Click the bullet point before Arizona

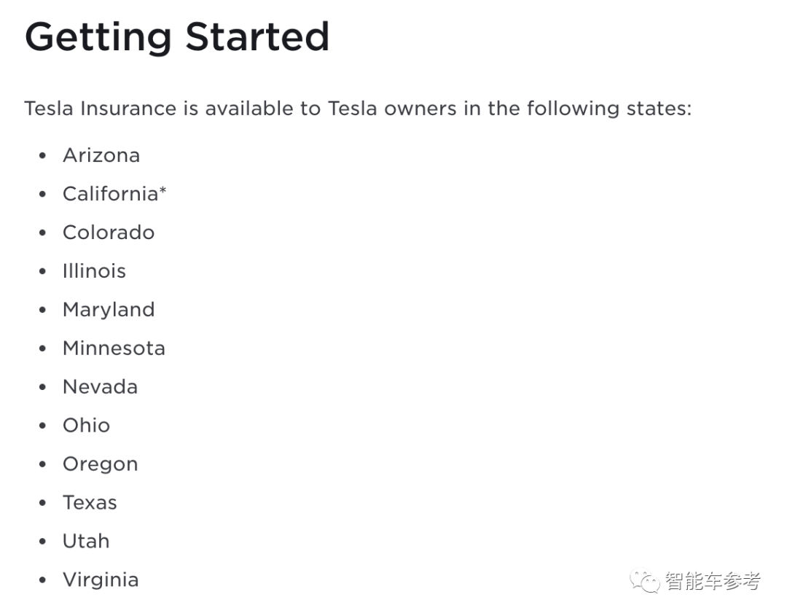pos(43,156)
